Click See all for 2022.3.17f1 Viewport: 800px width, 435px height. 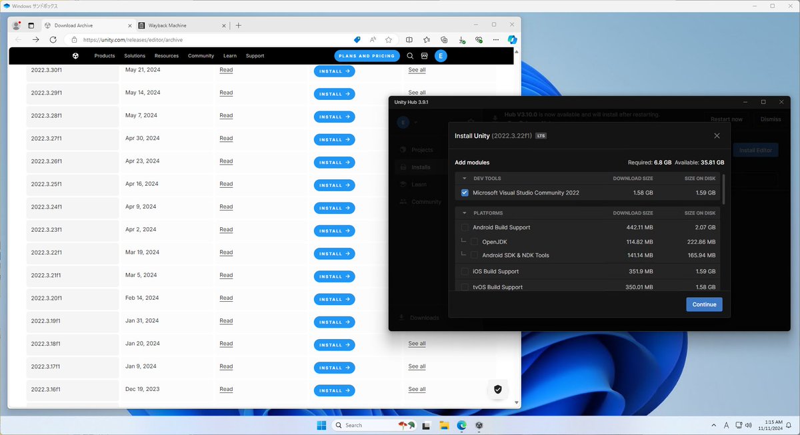click(x=417, y=366)
